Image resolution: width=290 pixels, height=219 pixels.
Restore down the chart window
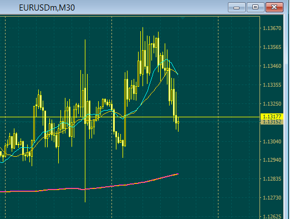(x=256, y=7)
